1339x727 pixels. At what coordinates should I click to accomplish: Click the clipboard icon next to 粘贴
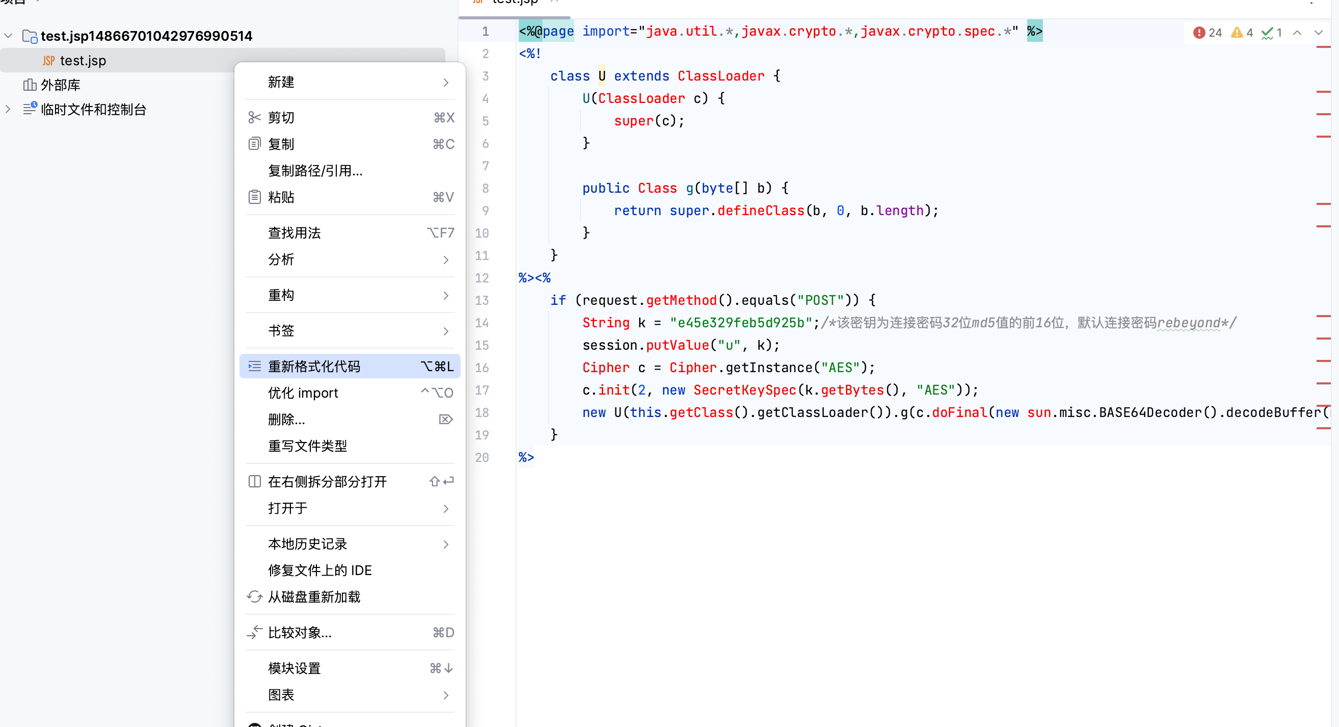pyautogui.click(x=254, y=197)
